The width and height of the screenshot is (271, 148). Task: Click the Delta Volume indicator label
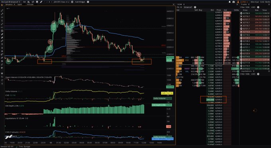click(11, 91)
